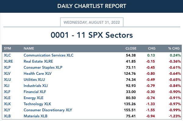Open the XLV symbol link
The width and height of the screenshot is (183, 121).
[x=7, y=74]
